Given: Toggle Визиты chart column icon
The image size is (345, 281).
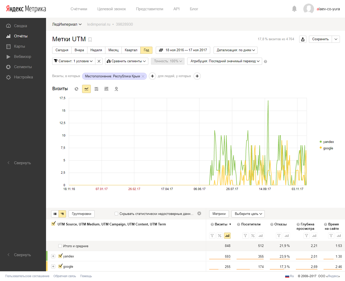Looking at the screenshot, I should point(227,236).
